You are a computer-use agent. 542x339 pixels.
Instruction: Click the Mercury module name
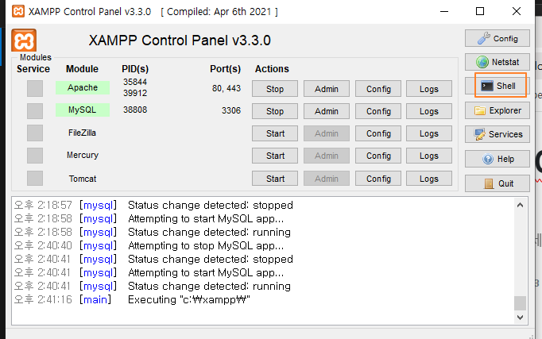(83, 155)
